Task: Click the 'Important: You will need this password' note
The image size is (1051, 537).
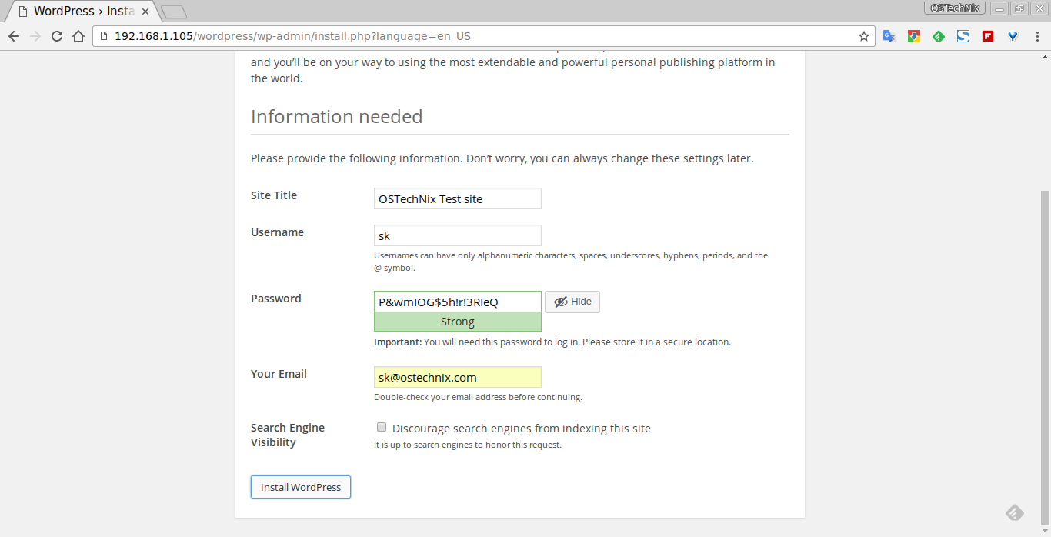Action: [552, 342]
